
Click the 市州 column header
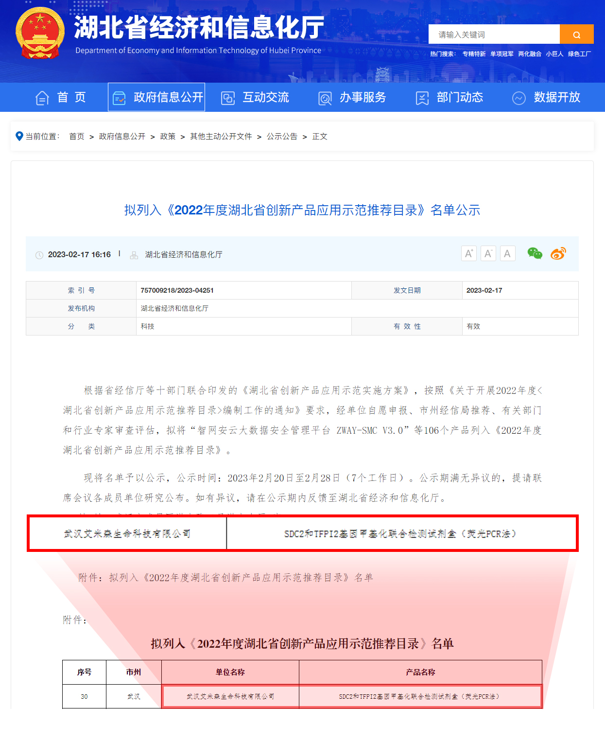(134, 672)
